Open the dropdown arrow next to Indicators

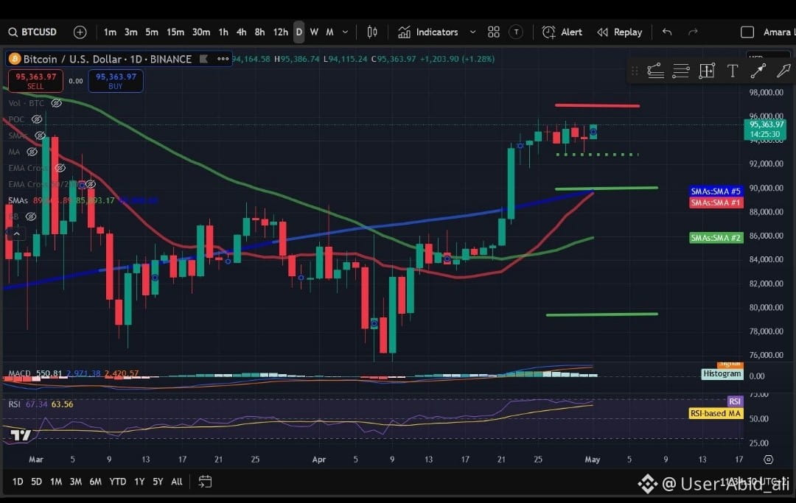coord(472,32)
